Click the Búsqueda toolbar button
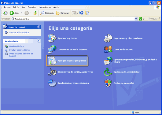162x115 pixels. click(x=47, y=13)
